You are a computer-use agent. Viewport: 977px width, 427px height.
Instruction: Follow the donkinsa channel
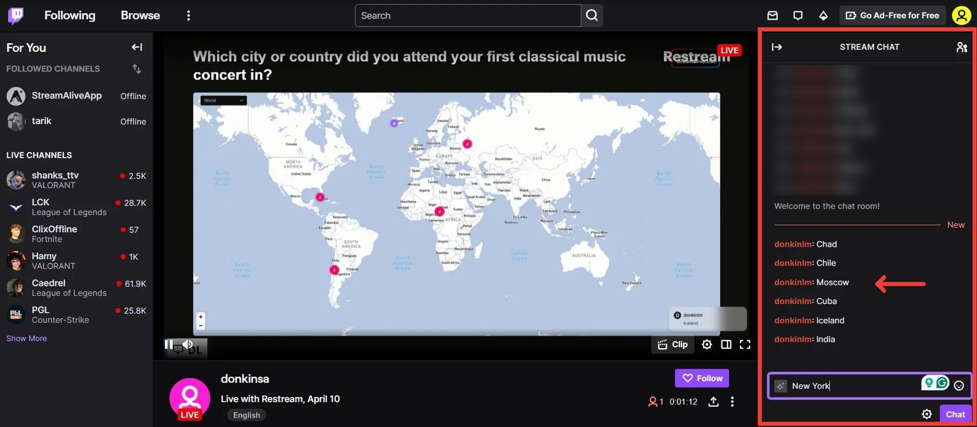click(702, 378)
